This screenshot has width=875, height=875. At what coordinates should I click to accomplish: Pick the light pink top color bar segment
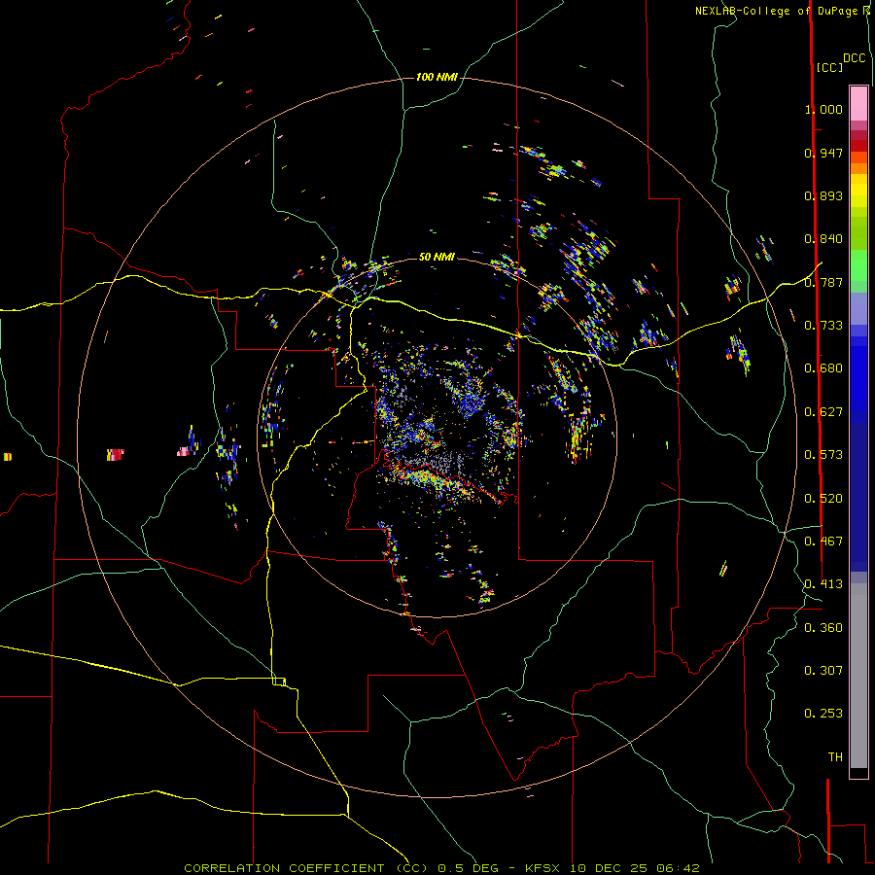pos(858,103)
